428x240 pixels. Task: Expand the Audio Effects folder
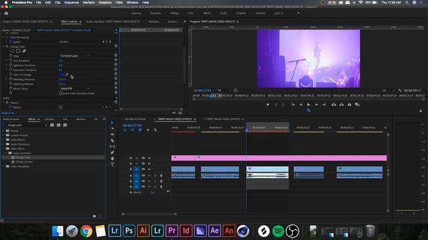coord(3,139)
